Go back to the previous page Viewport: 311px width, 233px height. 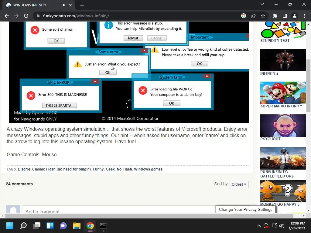pyautogui.click(x=7, y=16)
